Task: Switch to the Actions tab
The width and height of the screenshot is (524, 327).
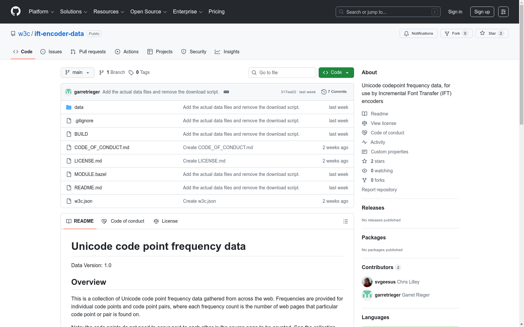Action: (x=127, y=52)
